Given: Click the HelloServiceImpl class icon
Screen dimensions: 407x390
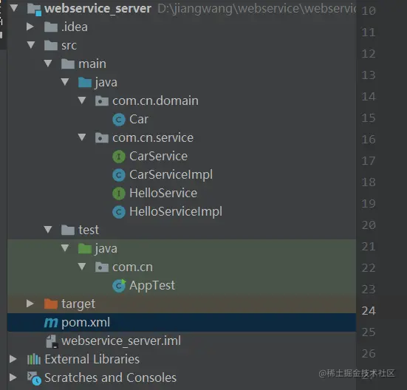Looking at the screenshot, I should click(119, 212).
